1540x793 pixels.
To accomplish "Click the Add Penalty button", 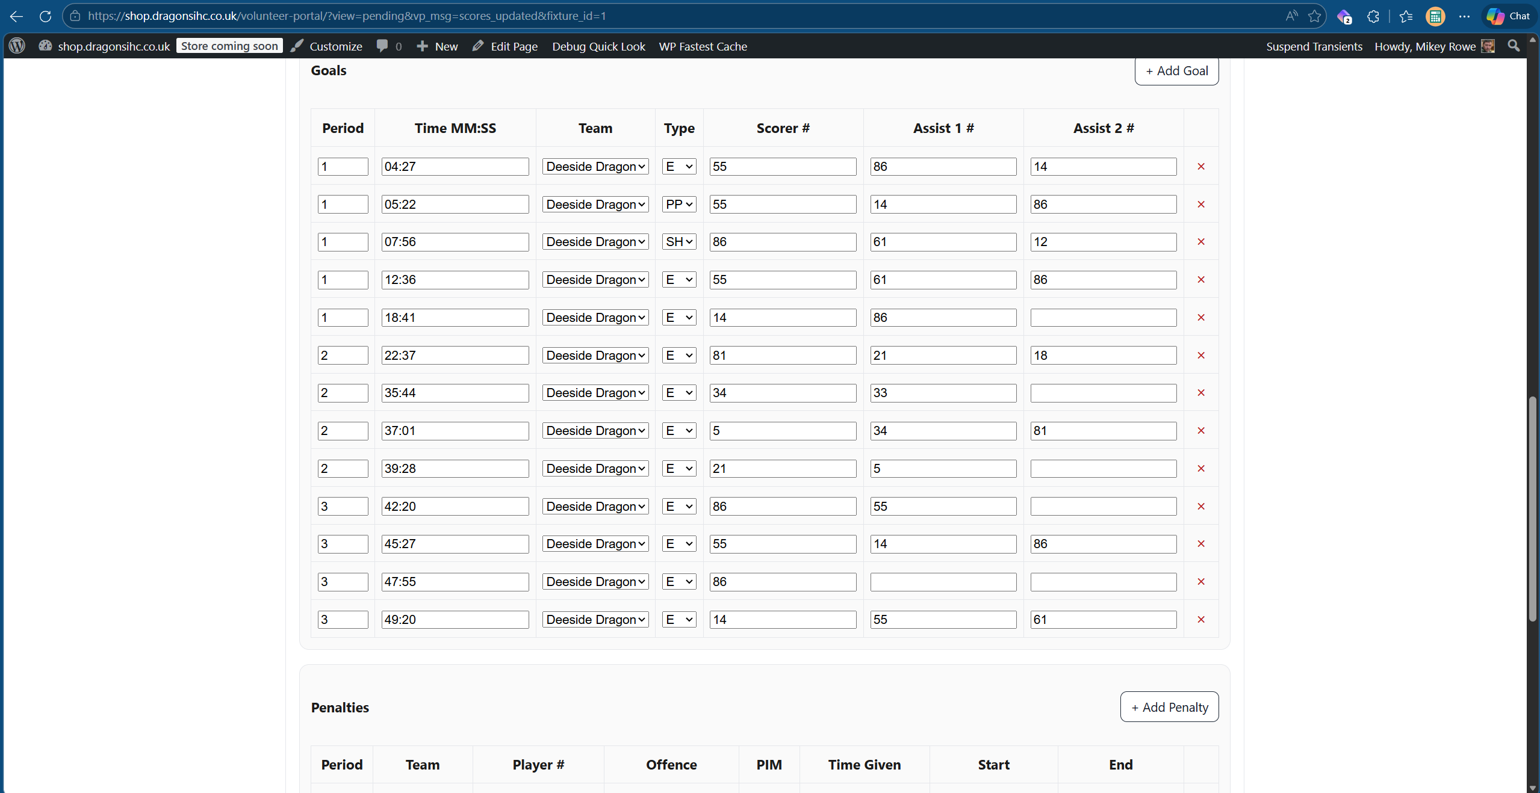I will click(1169, 706).
